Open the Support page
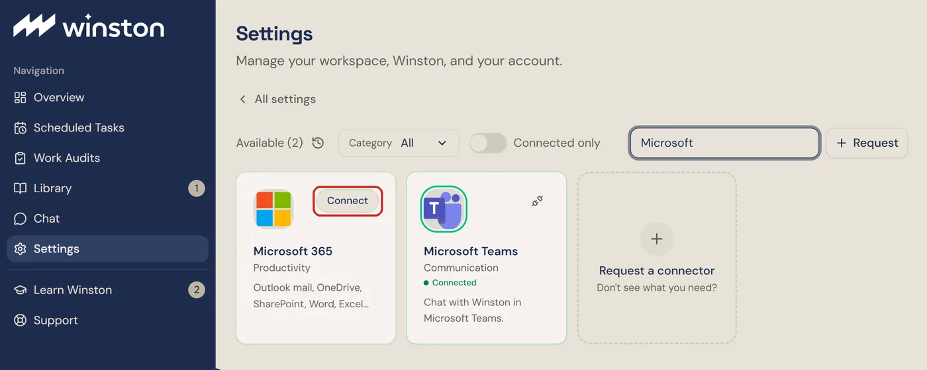 (107, 320)
